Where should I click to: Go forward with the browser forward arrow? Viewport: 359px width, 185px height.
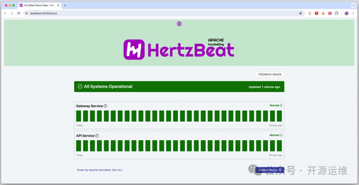click(x=12, y=13)
